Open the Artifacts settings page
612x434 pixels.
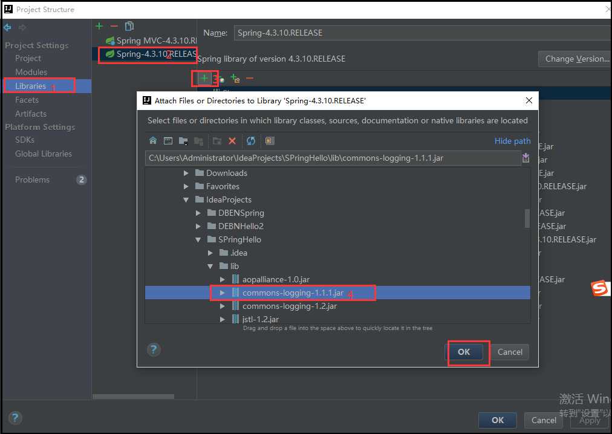[30, 114]
